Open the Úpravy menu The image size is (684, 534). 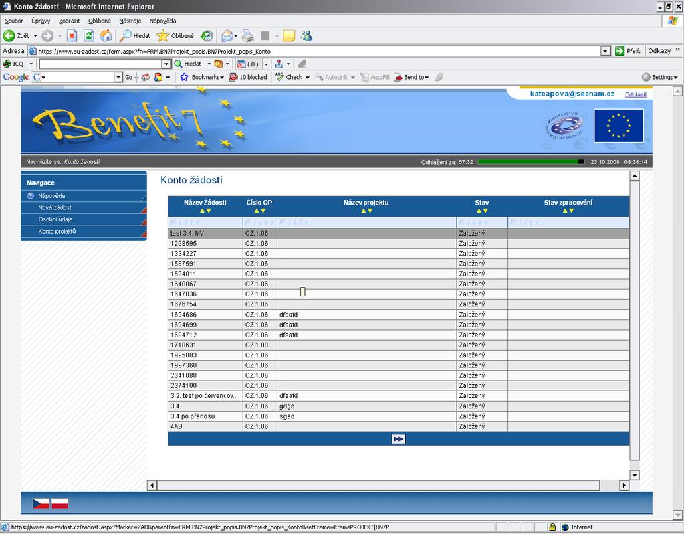[41, 21]
